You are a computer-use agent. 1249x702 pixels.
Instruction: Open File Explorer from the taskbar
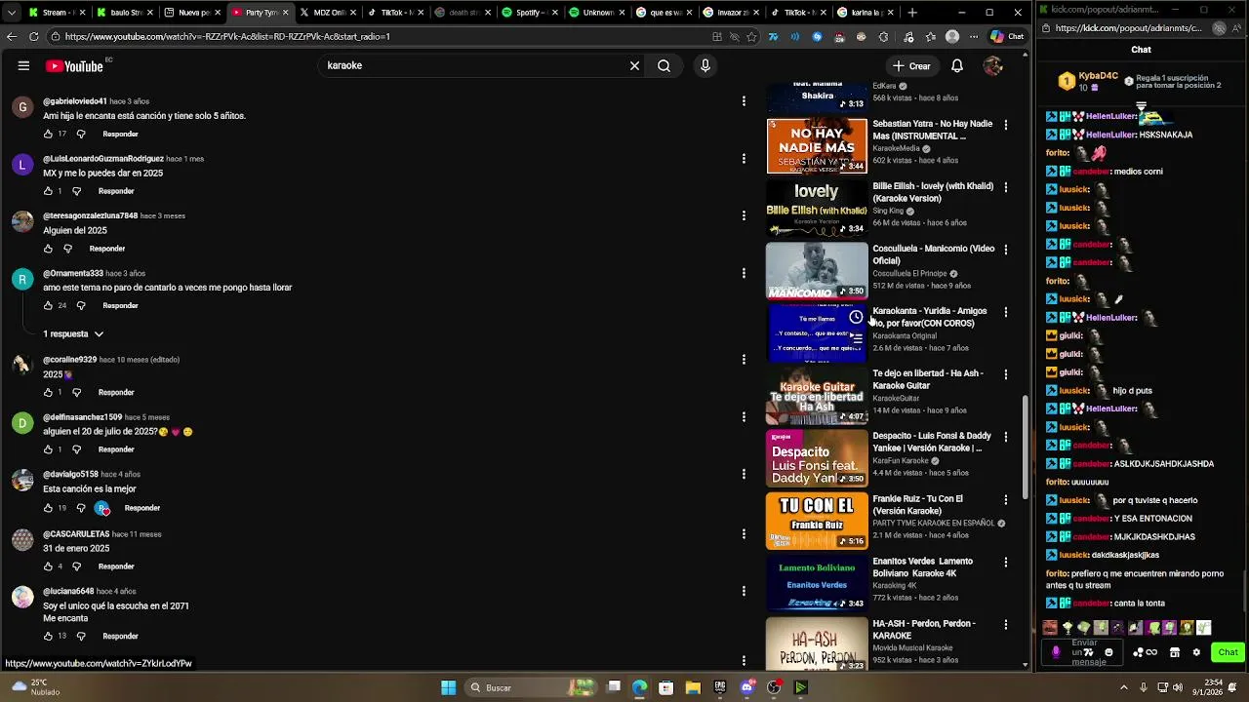pos(693,687)
